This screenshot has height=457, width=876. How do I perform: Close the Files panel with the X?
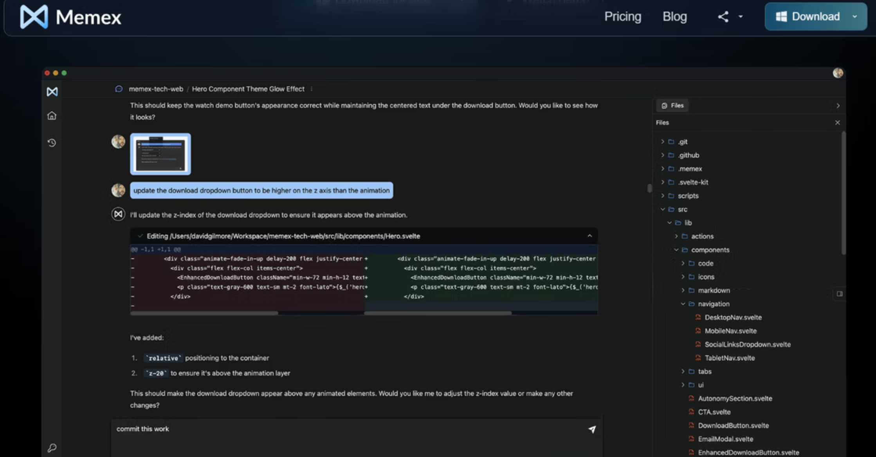[x=837, y=122]
